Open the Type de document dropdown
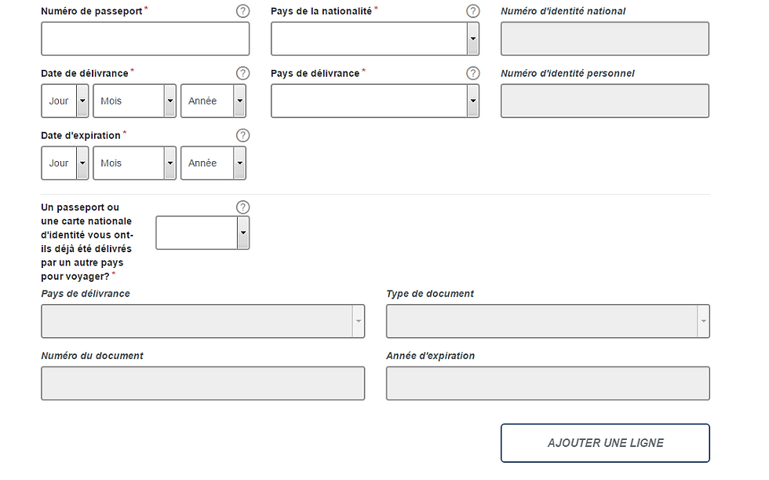The width and height of the screenshot is (769, 480). [x=548, y=321]
